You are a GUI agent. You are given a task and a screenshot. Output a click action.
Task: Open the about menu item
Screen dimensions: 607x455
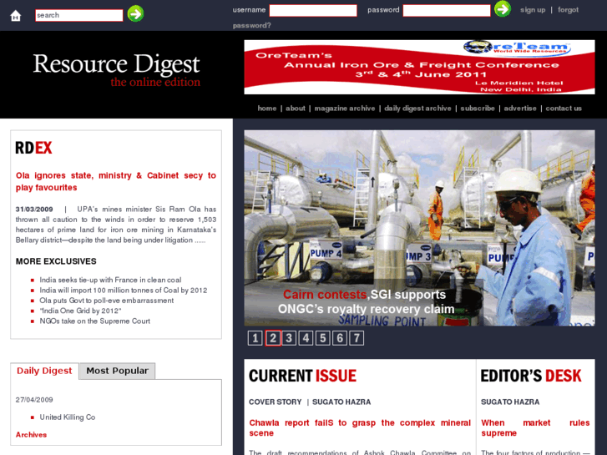[x=296, y=109]
